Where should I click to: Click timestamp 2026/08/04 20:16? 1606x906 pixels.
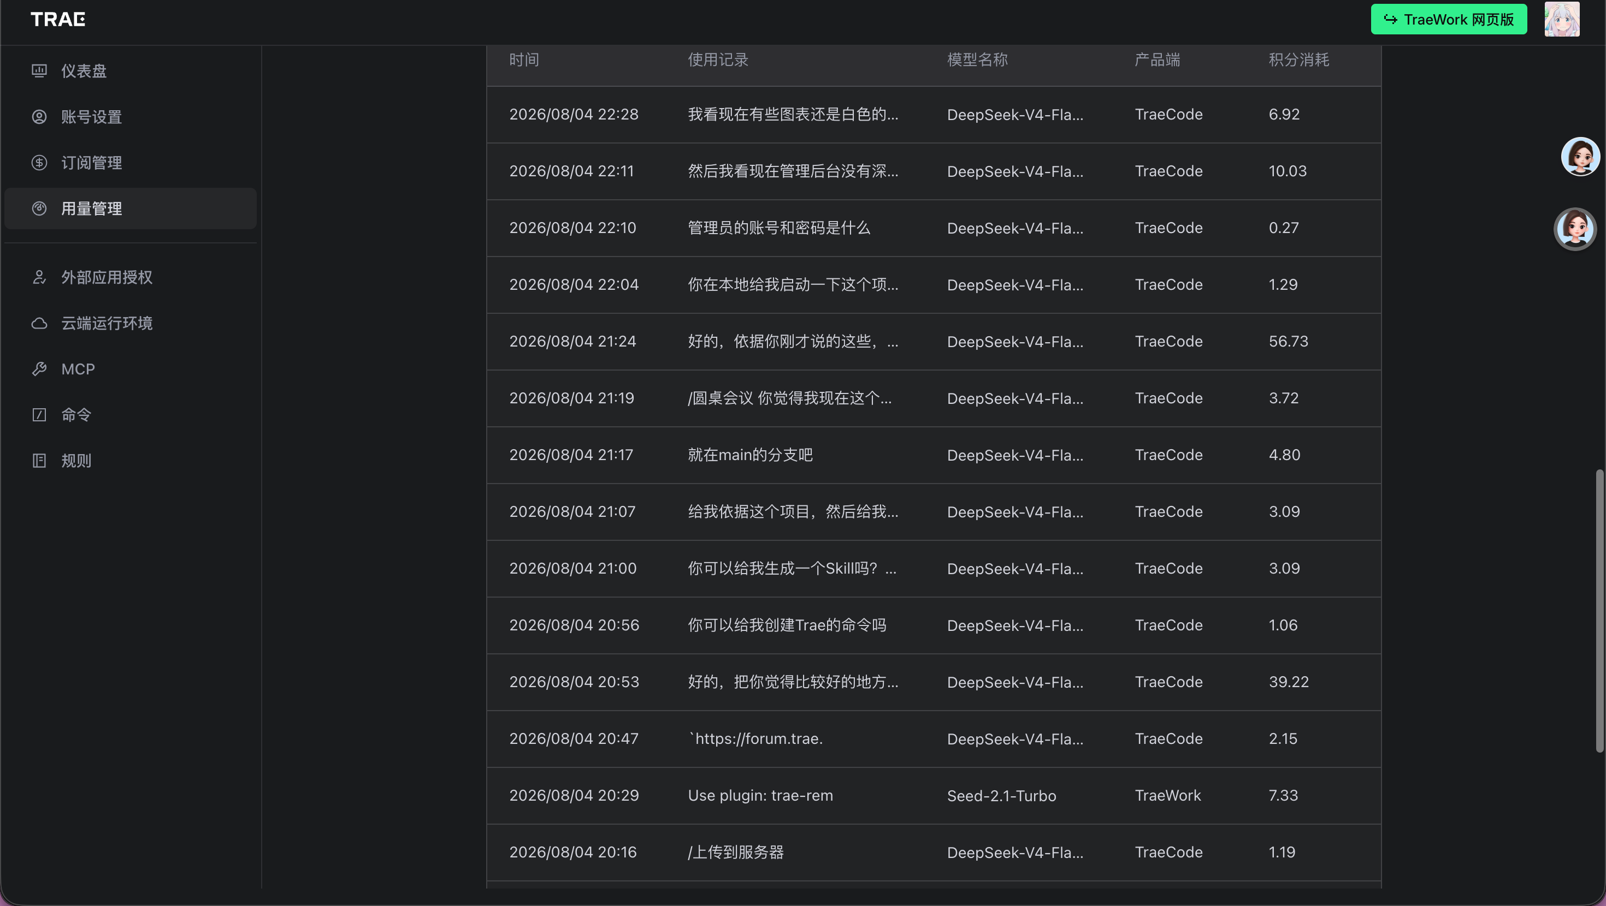573,853
